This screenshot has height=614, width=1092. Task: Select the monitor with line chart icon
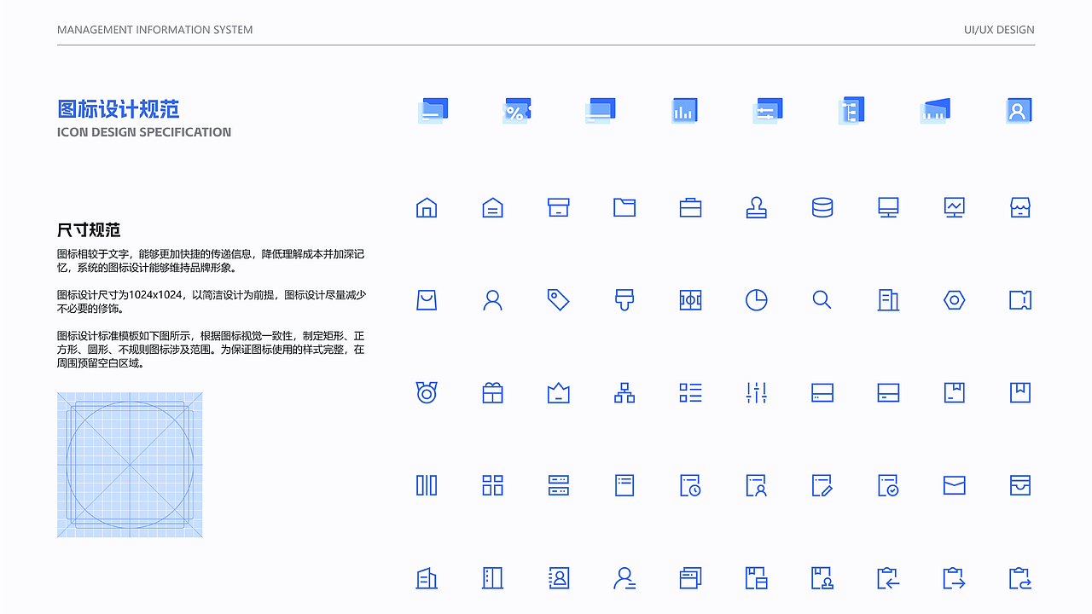954,207
